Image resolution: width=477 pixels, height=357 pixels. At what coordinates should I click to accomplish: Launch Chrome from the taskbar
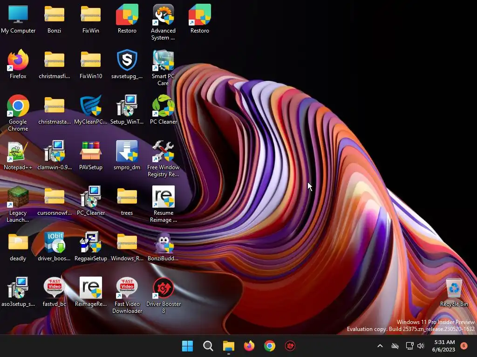pyautogui.click(x=270, y=346)
